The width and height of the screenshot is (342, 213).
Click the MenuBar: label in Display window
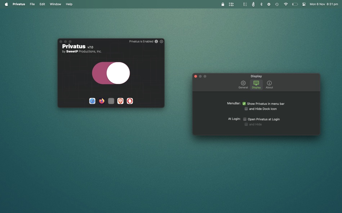(234, 103)
